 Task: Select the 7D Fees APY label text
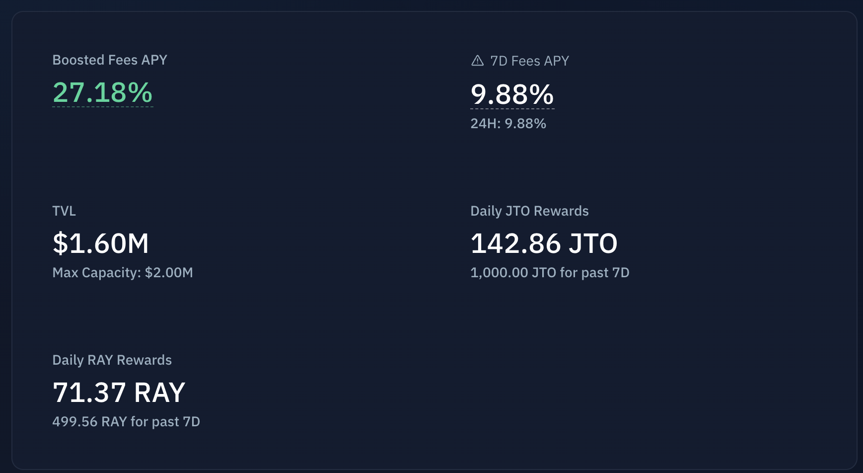[x=529, y=61]
